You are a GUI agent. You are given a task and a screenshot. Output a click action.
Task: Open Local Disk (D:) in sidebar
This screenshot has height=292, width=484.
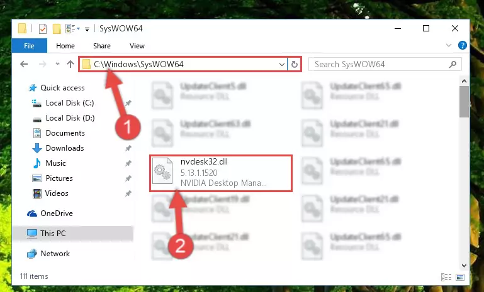(x=70, y=118)
